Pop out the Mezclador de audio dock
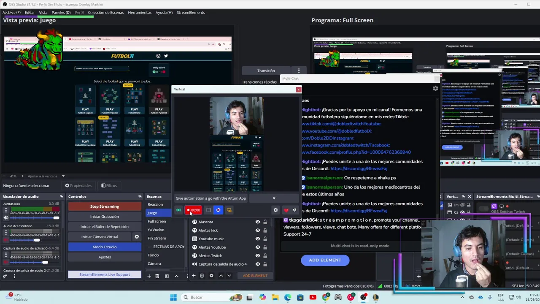This screenshot has width=540, height=304. 61,197
